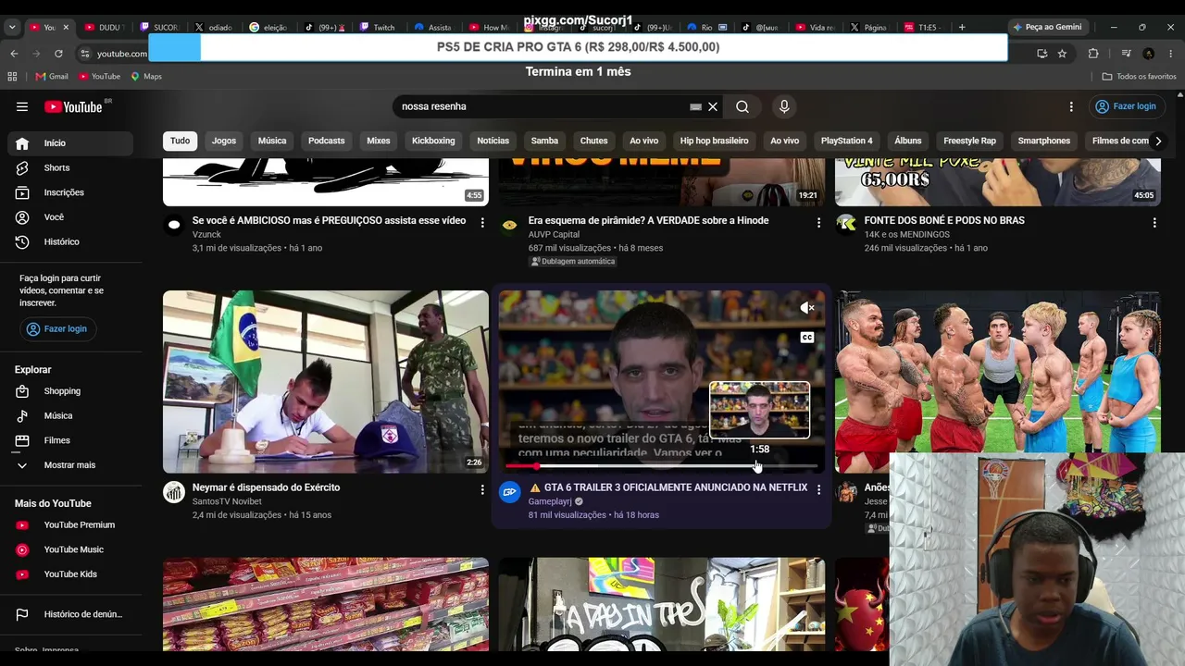Switch to the Twitch browser tab
The height and width of the screenshot is (666, 1185).
pyautogui.click(x=378, y=27)
